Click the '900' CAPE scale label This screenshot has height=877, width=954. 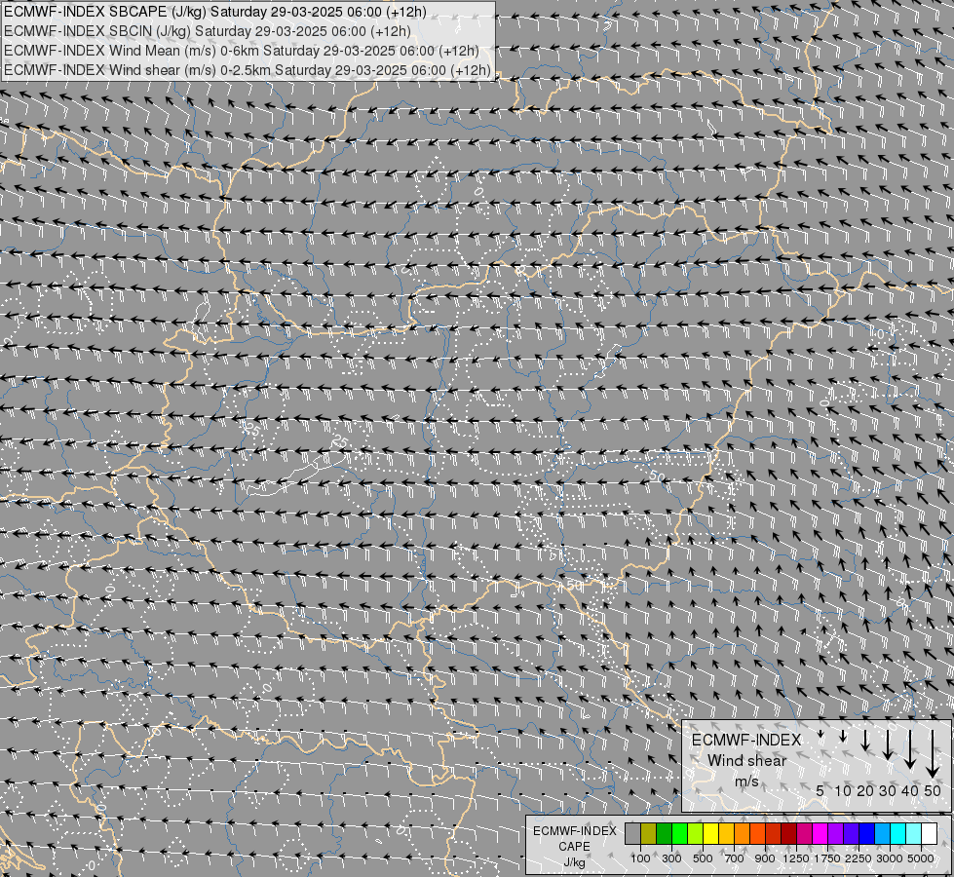(x=765, y=858)
